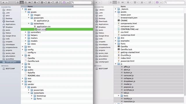
Task: Select README.rdoc in left window
Action: [x=34, y=76]
